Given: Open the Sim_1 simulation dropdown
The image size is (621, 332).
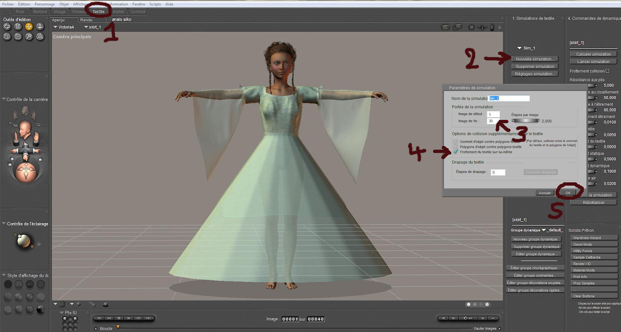Looking at the screenshot, I should coord(526,48).
